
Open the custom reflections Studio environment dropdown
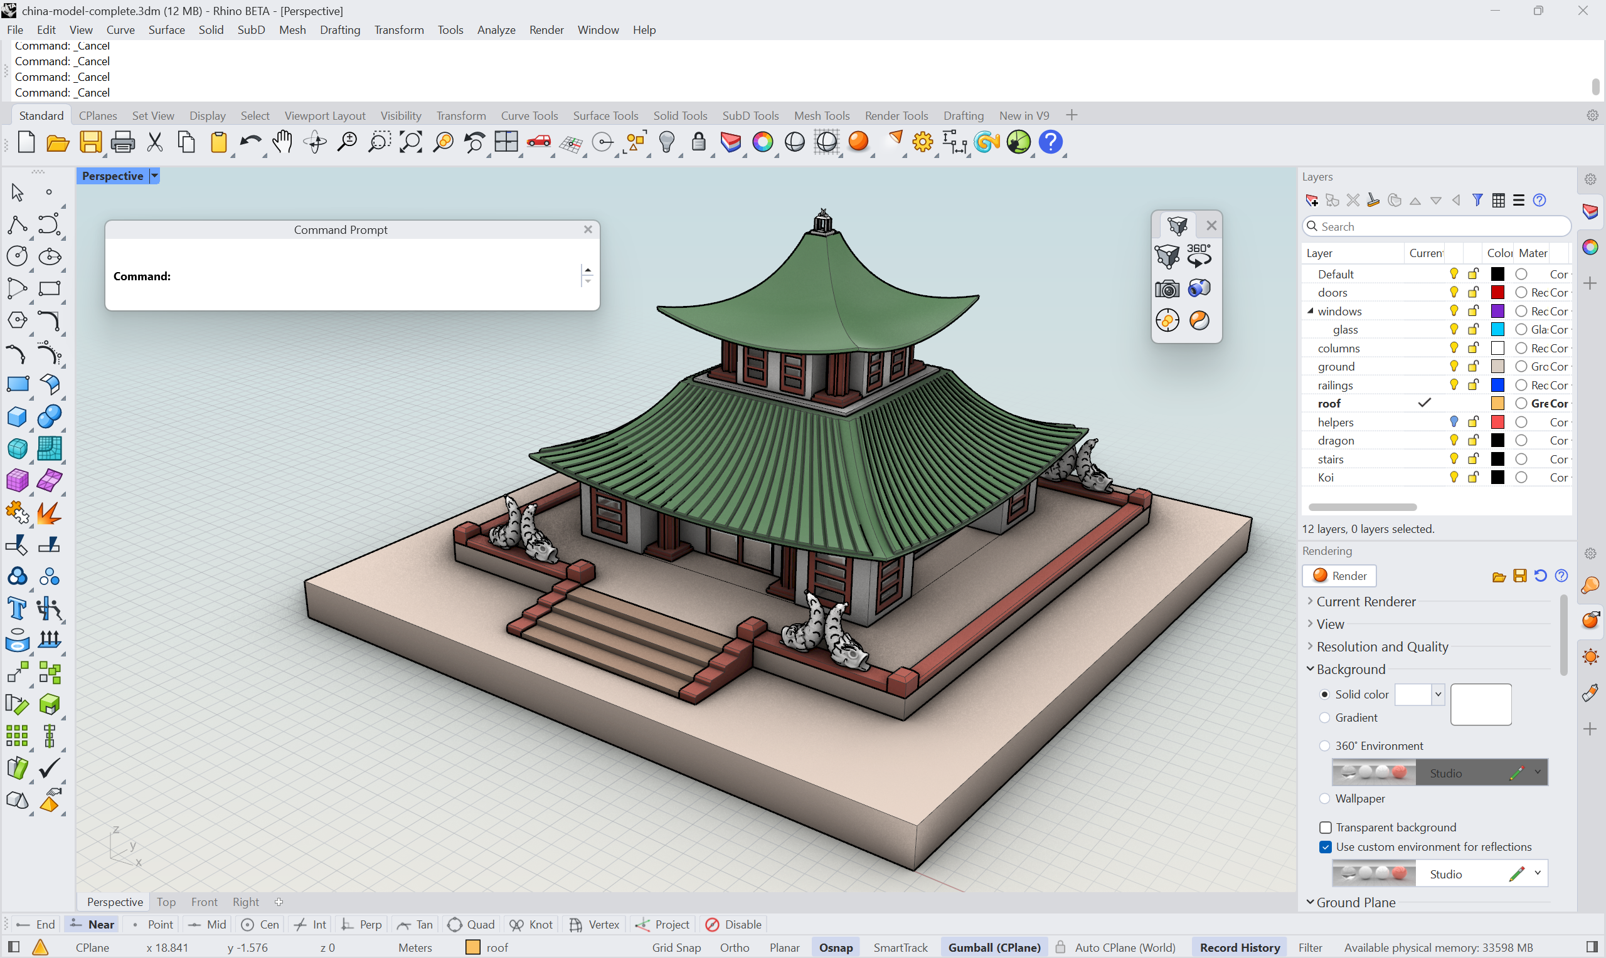[1538, 874]
